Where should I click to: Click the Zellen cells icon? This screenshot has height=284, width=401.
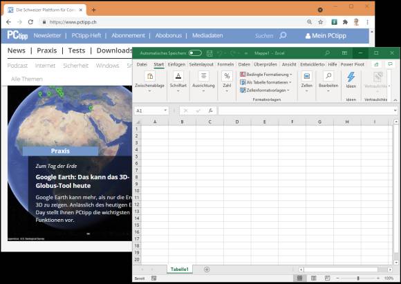307,76
